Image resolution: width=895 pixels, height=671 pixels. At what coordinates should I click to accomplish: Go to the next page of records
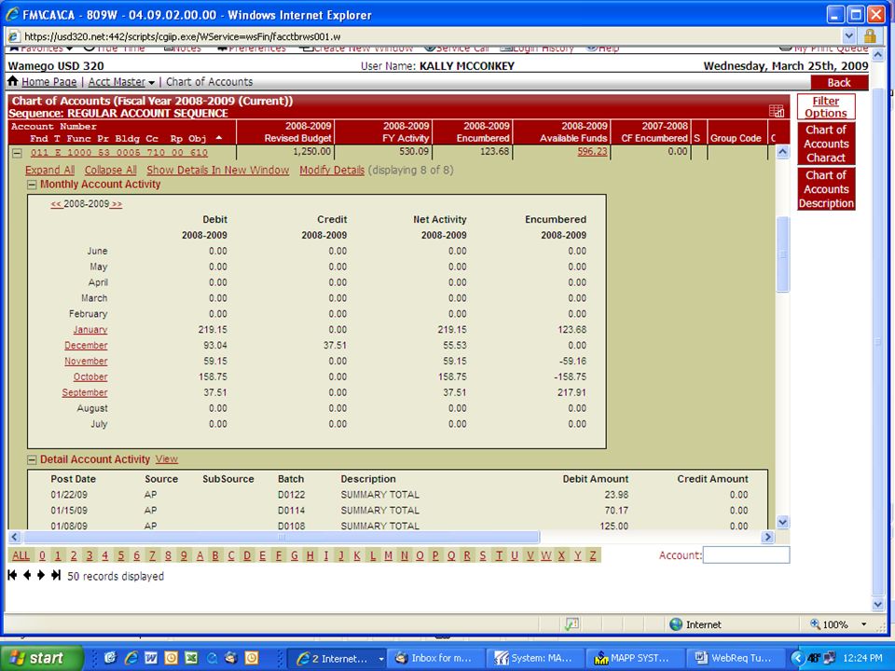click(40, 575)
